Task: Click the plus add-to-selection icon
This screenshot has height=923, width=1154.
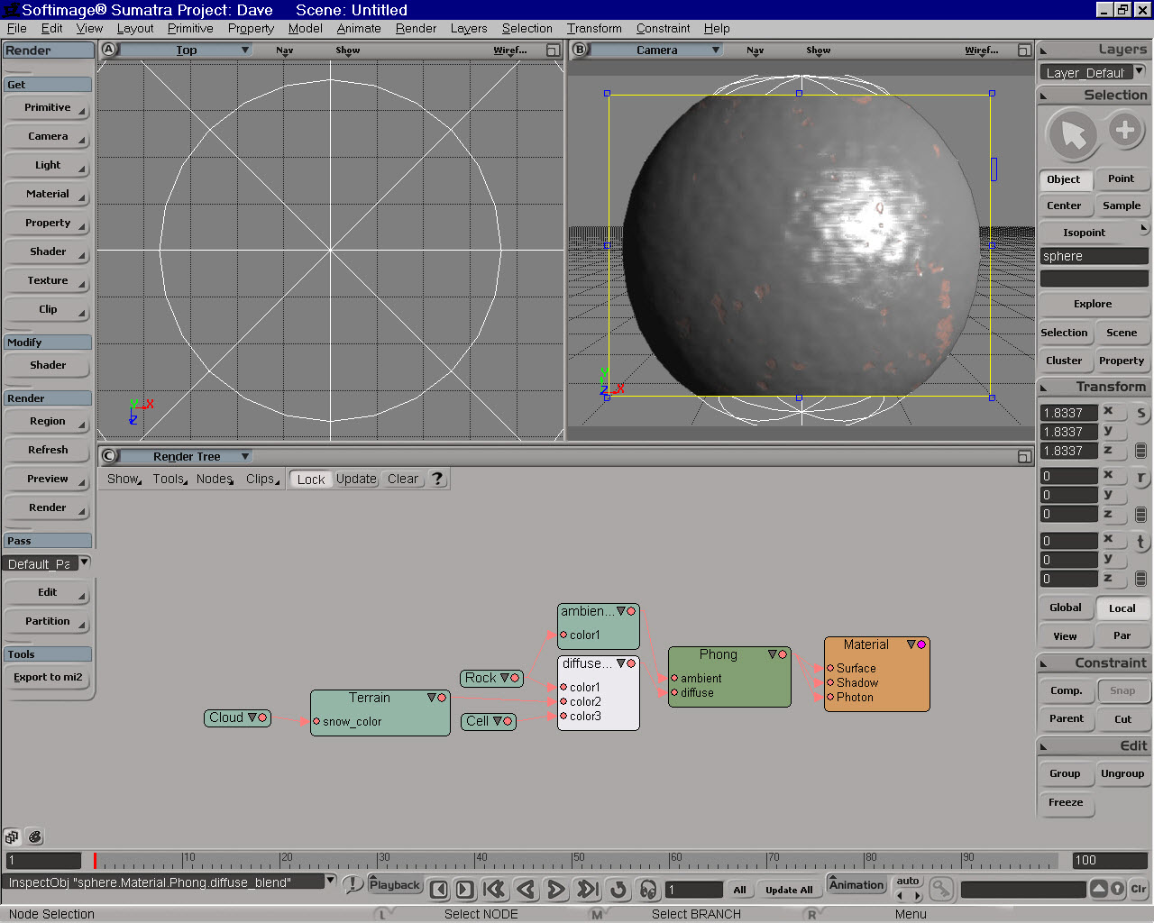Action: pyautogui.click(x=1124, y=131)
